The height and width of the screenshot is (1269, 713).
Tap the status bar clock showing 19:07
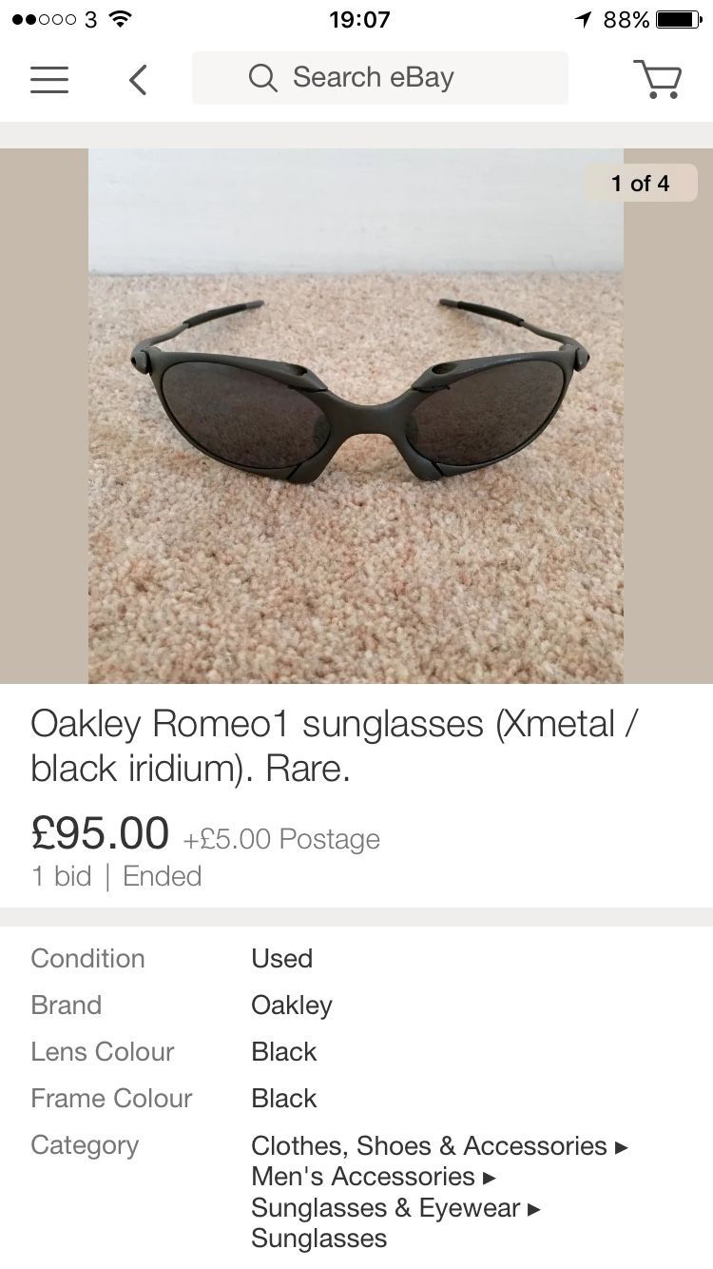(359, 19)
